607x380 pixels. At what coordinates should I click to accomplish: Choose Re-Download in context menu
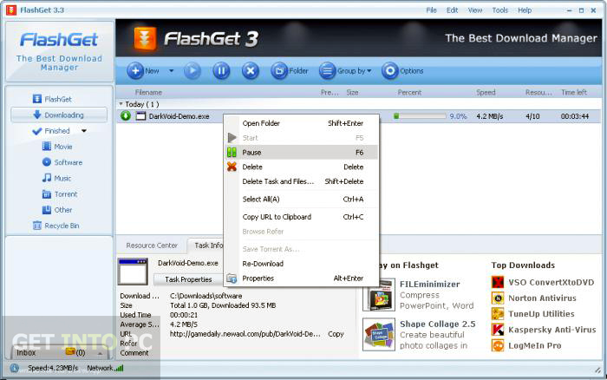(302, 264)
